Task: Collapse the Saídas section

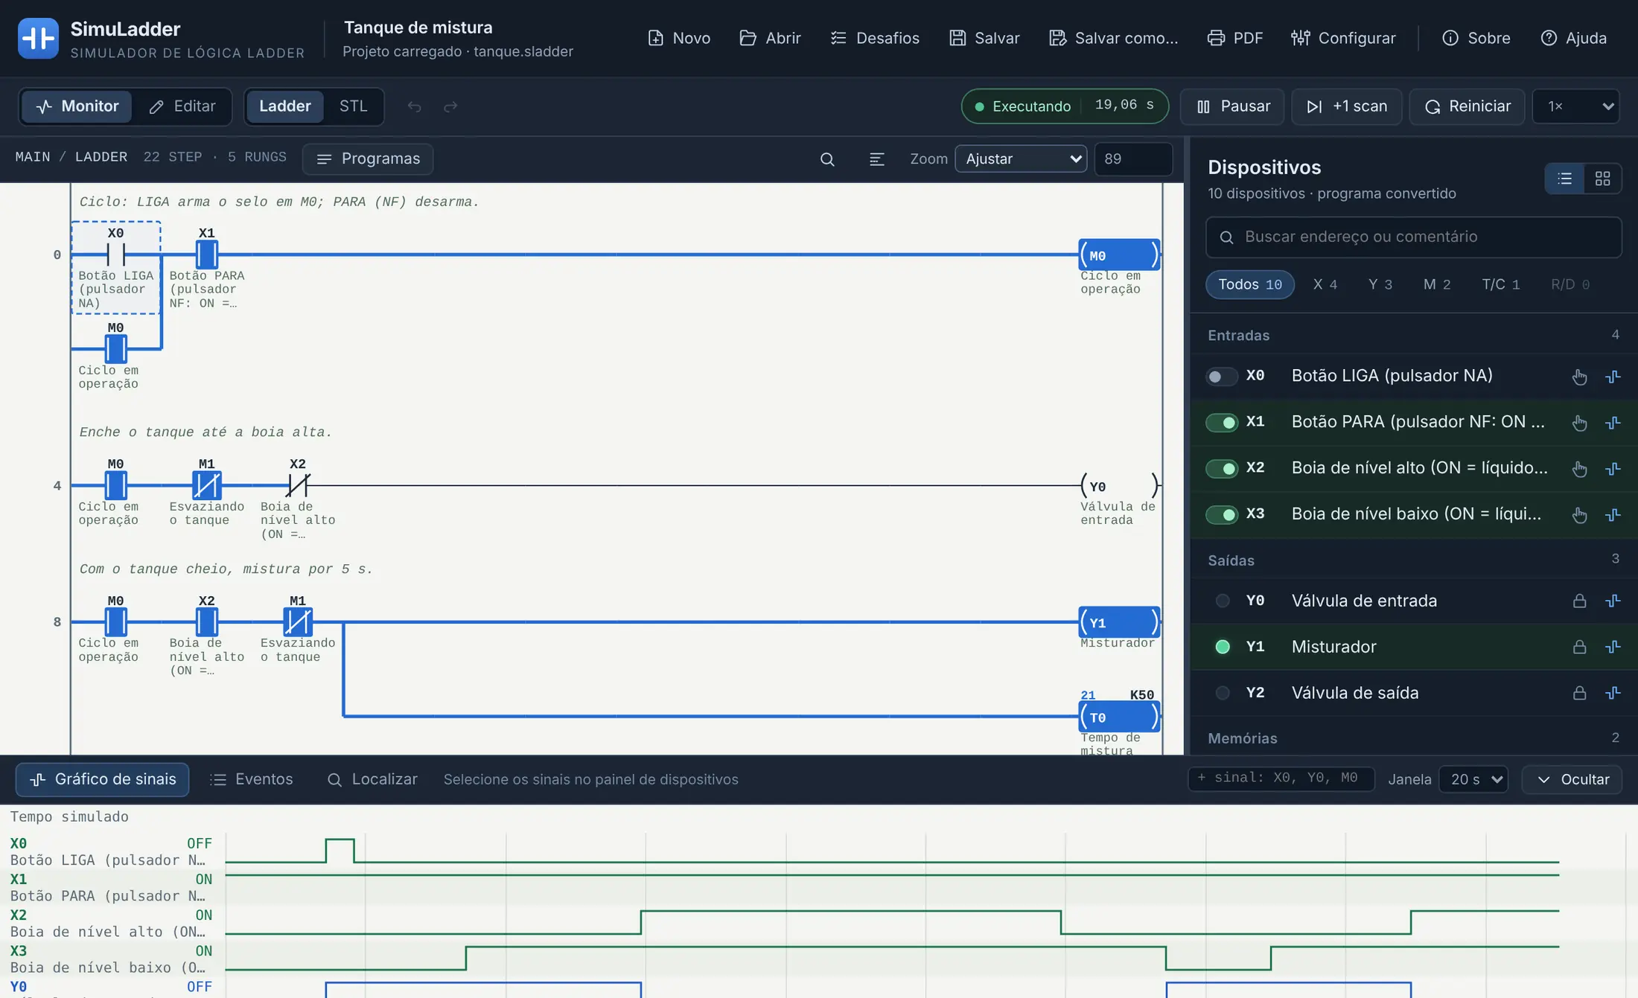Action: (1413, 560)
